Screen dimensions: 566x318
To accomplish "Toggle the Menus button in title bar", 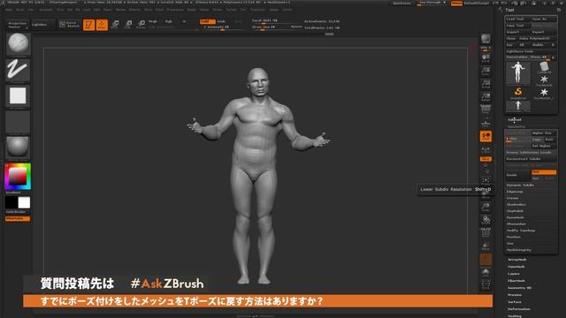I will coord(456,4).
